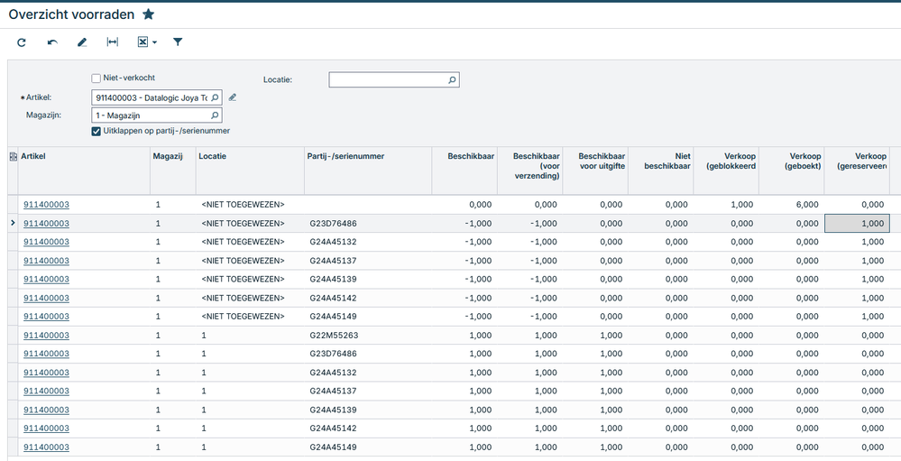
Task: Open article link in row with serial G22M55263
Action: point(46,336)
